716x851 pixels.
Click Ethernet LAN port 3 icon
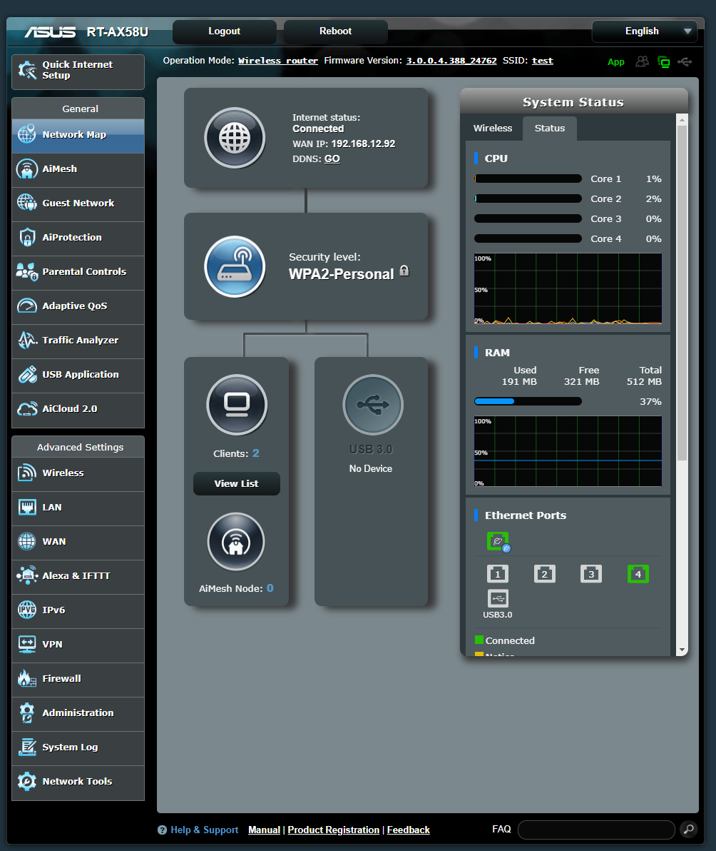pos(591,574)
